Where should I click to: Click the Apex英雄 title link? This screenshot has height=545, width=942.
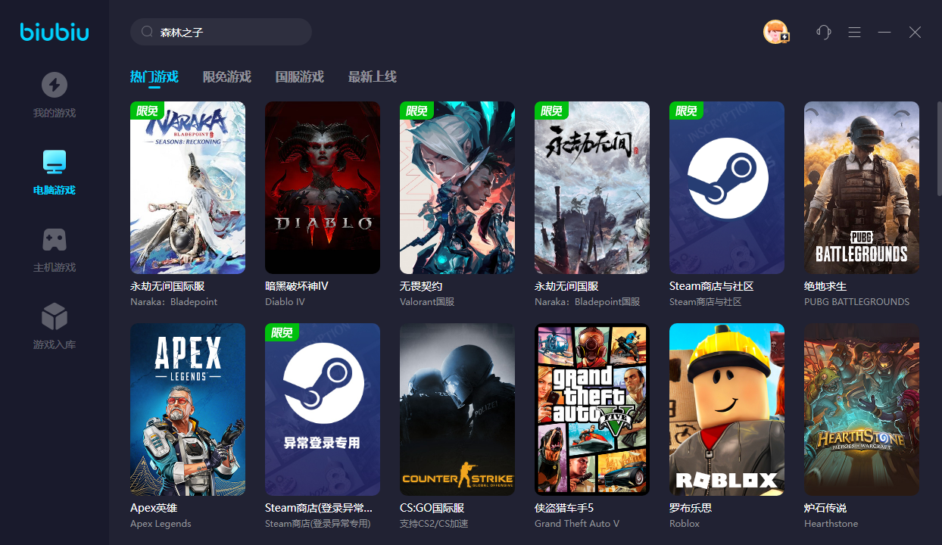coord(154,508)
